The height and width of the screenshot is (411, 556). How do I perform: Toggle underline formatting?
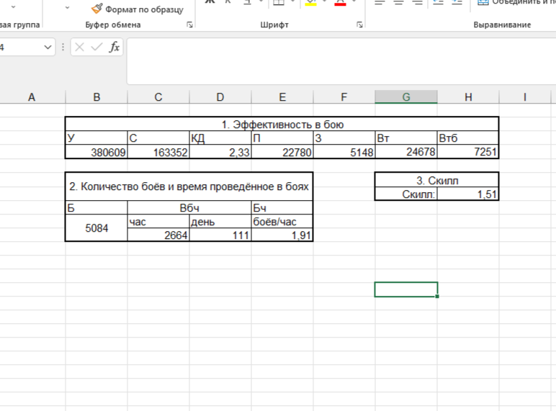[x=247, y=2]
